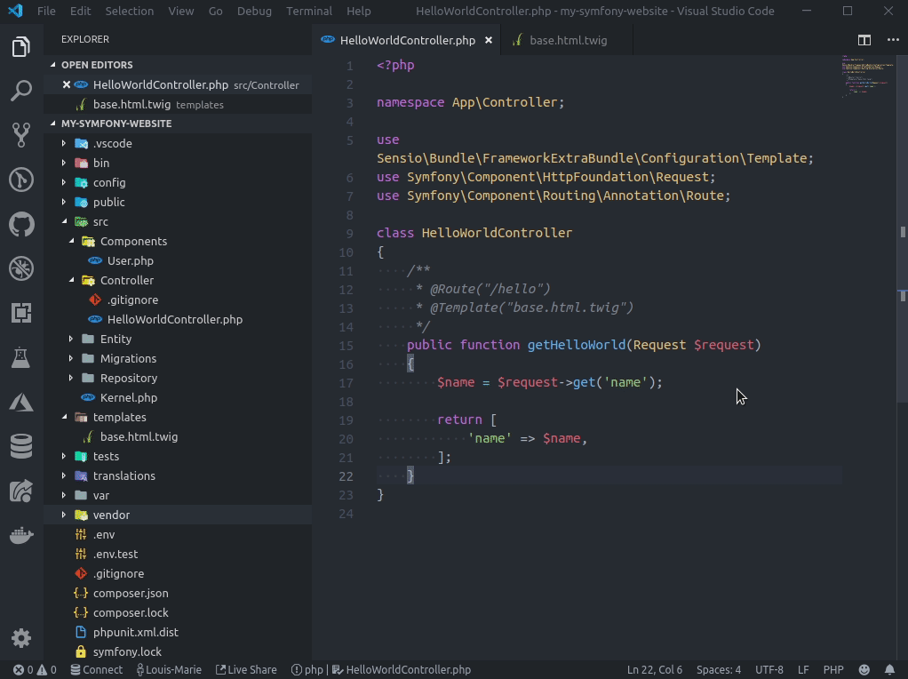908x679 pixels.
Task: Click the split editor icon
Action: 864,40
